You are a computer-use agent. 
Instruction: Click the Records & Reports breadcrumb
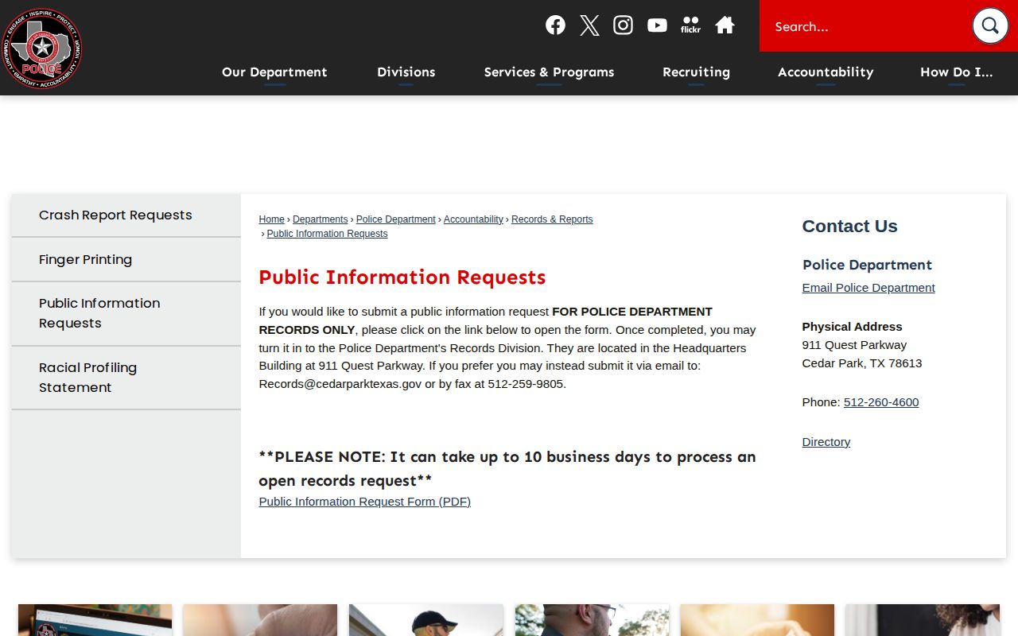552,219
